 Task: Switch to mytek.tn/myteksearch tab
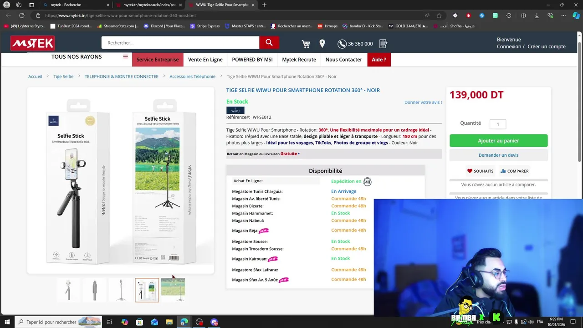pos(149,5)
